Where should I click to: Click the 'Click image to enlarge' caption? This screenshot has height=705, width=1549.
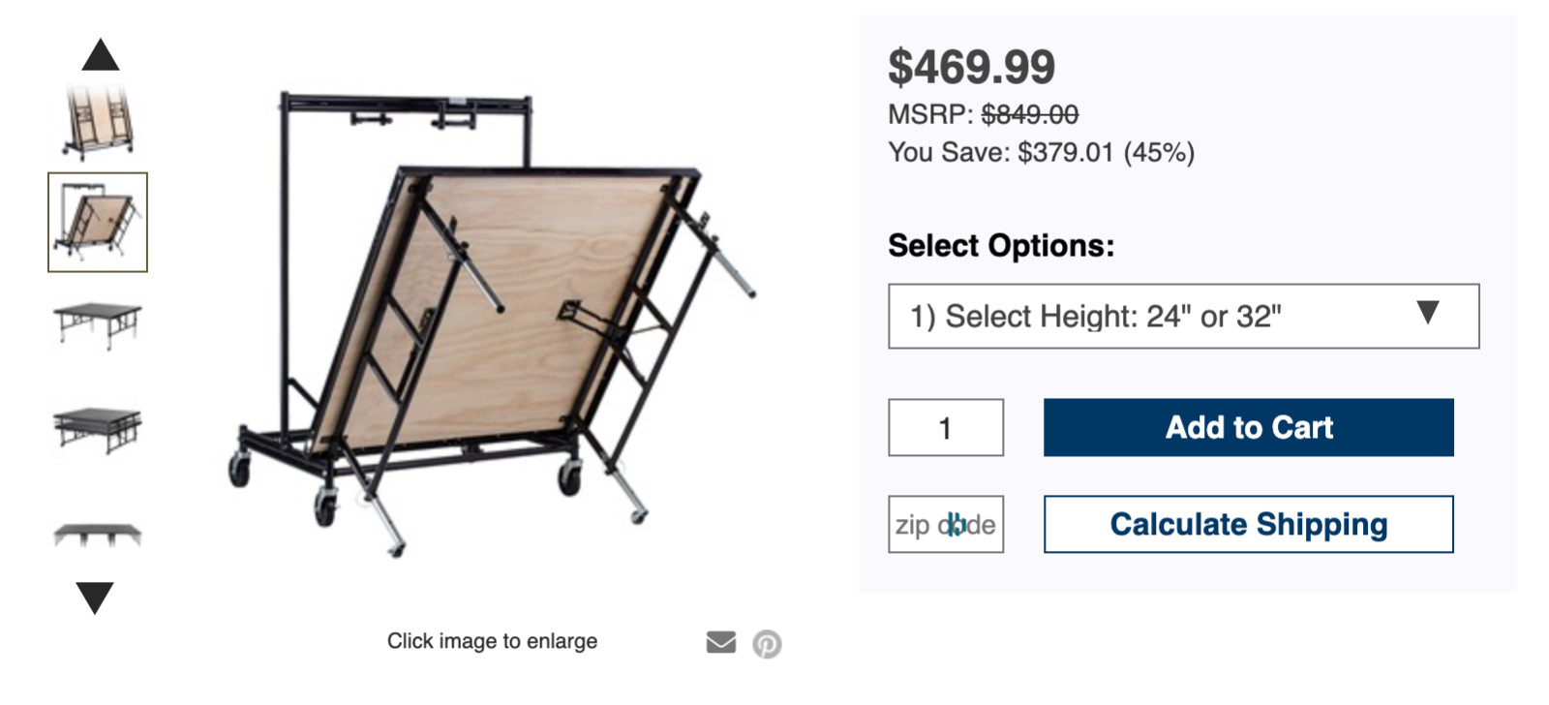coord(492,641)
